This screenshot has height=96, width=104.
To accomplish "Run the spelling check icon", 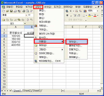I will coord(31,11).
